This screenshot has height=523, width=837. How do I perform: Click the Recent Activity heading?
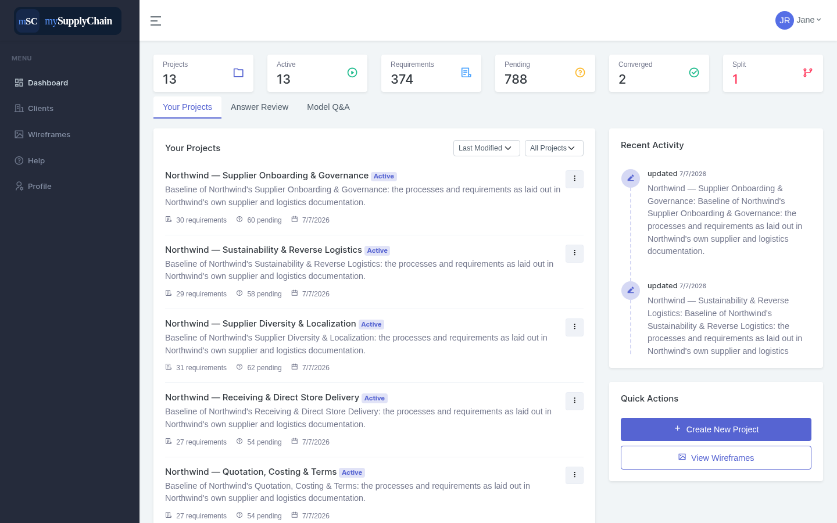[x=652, y=145]
